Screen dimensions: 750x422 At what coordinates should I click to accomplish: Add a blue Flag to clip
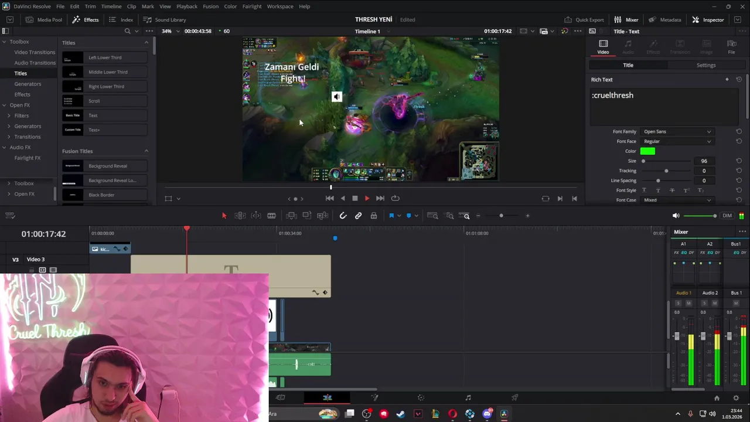391,216
